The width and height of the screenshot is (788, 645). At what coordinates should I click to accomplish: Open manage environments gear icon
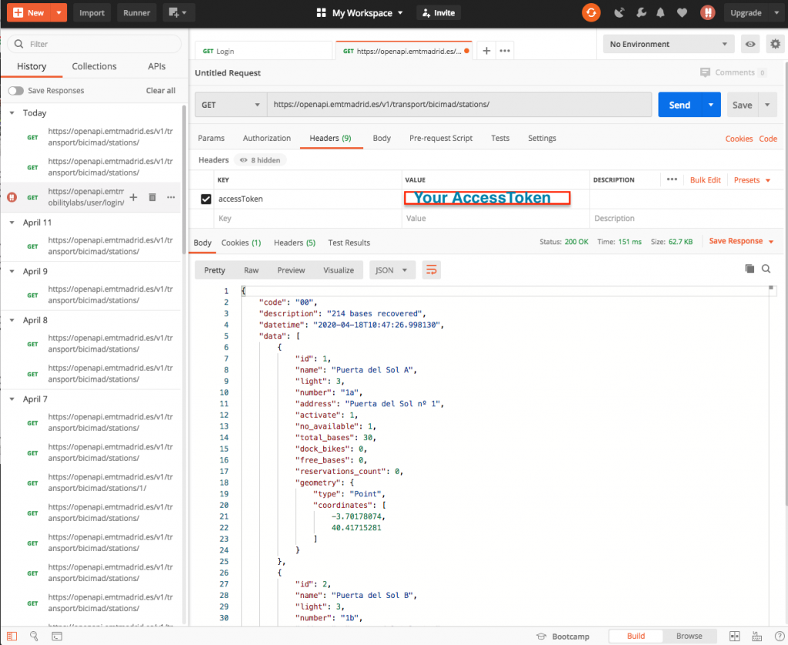click(775, 45)
